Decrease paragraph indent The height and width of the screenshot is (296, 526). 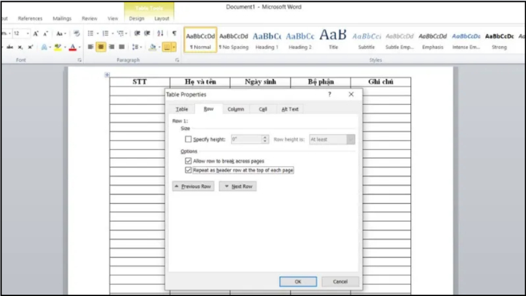(x=137, y=33)
